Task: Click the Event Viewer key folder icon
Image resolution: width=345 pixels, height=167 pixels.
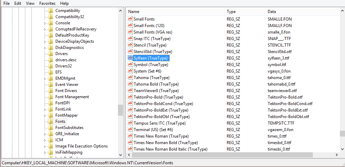Action: pyautogui.click(x=51, y=85)
